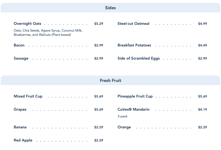Choose Bacon from the Sides list
This screenshot has width=221, height=150.
19,45
